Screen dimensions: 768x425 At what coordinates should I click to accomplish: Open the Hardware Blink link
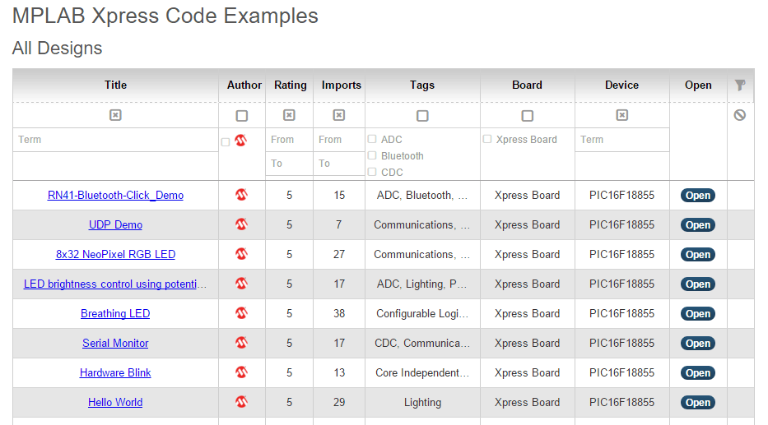point(115,372)
